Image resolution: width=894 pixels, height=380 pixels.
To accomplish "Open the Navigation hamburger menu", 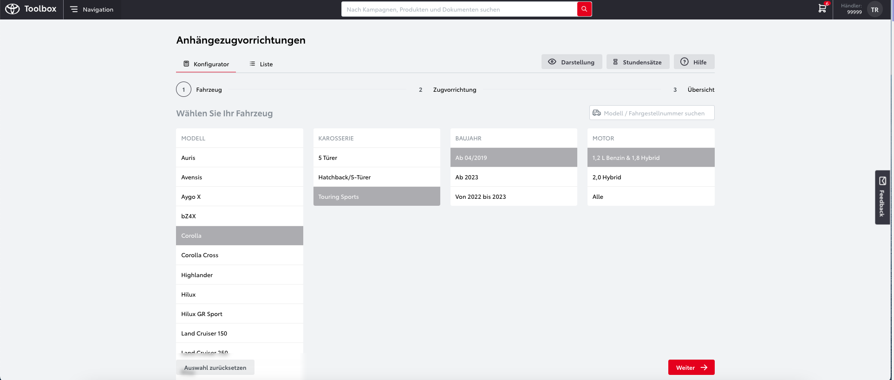I will point(92,9).
